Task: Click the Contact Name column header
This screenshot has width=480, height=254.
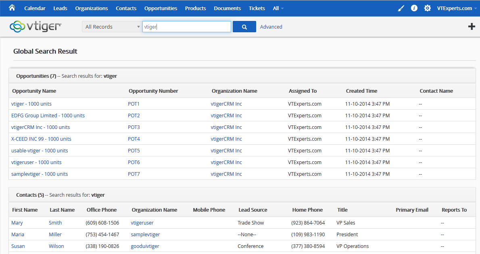Action: [x=436, y=91]
